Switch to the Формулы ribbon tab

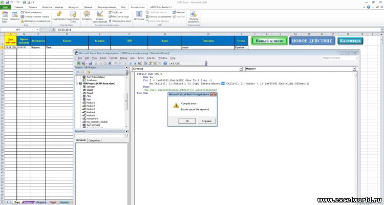point(73,8)
